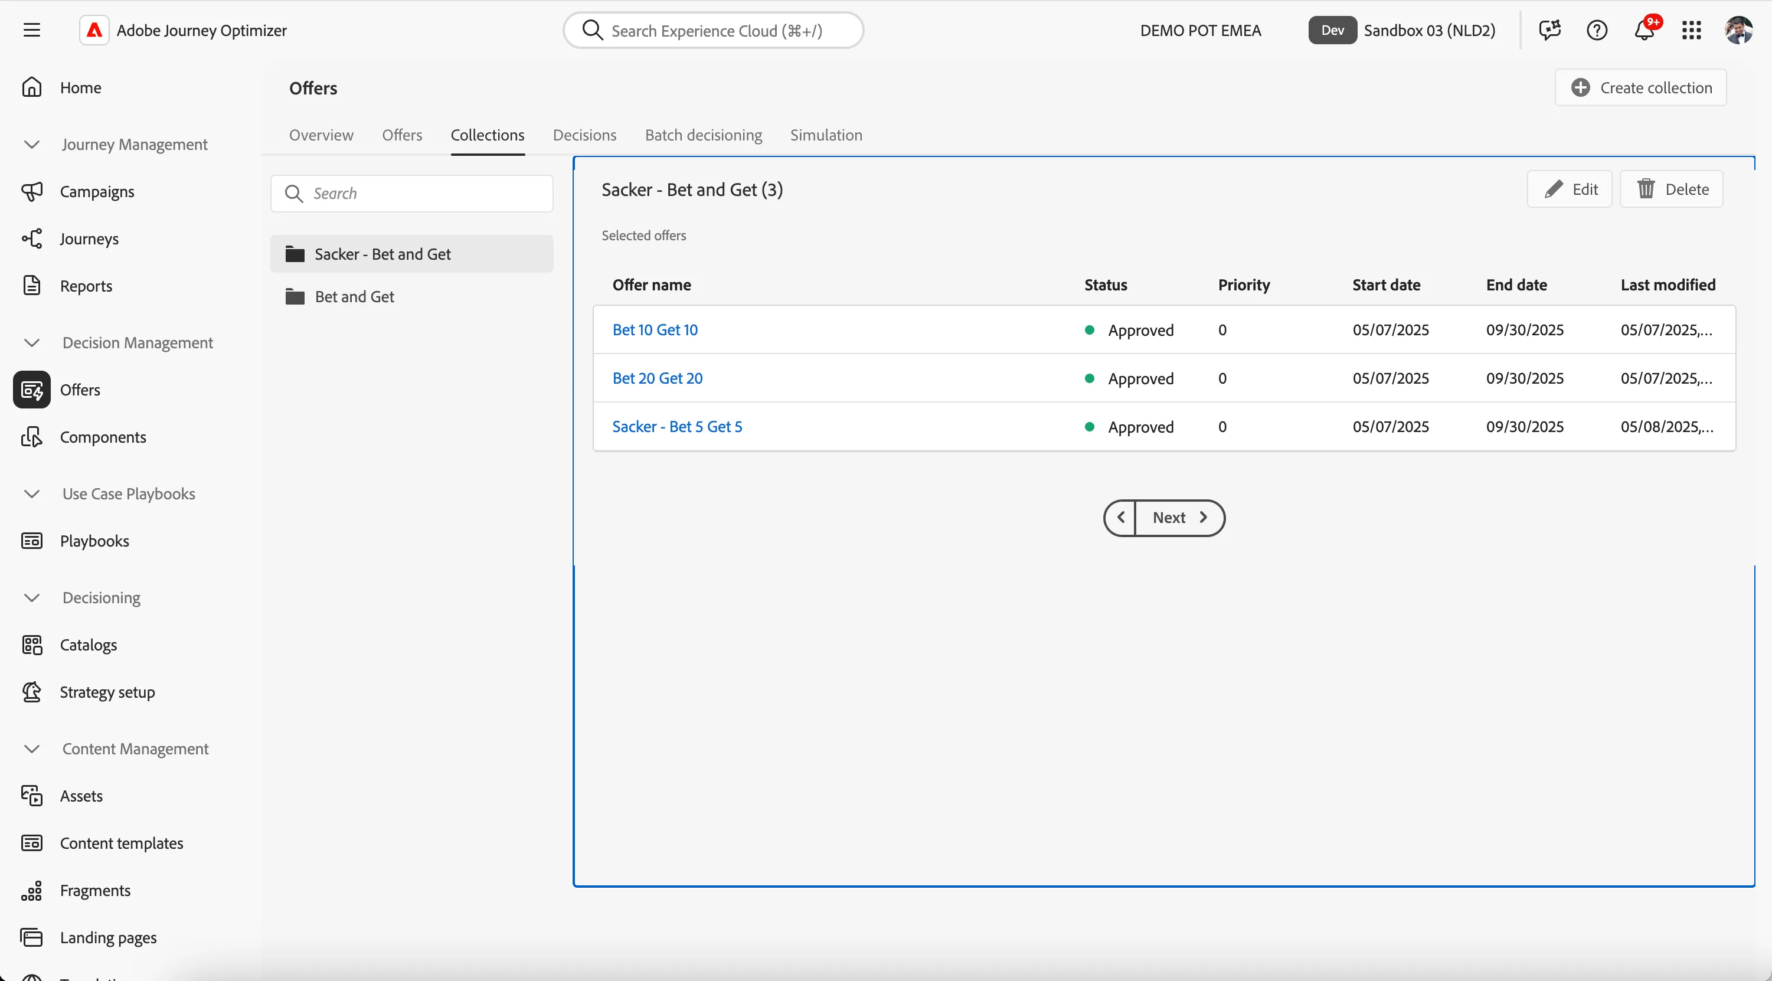Switch to the Overview tab
1772x981 pixels.
[321, 135]
